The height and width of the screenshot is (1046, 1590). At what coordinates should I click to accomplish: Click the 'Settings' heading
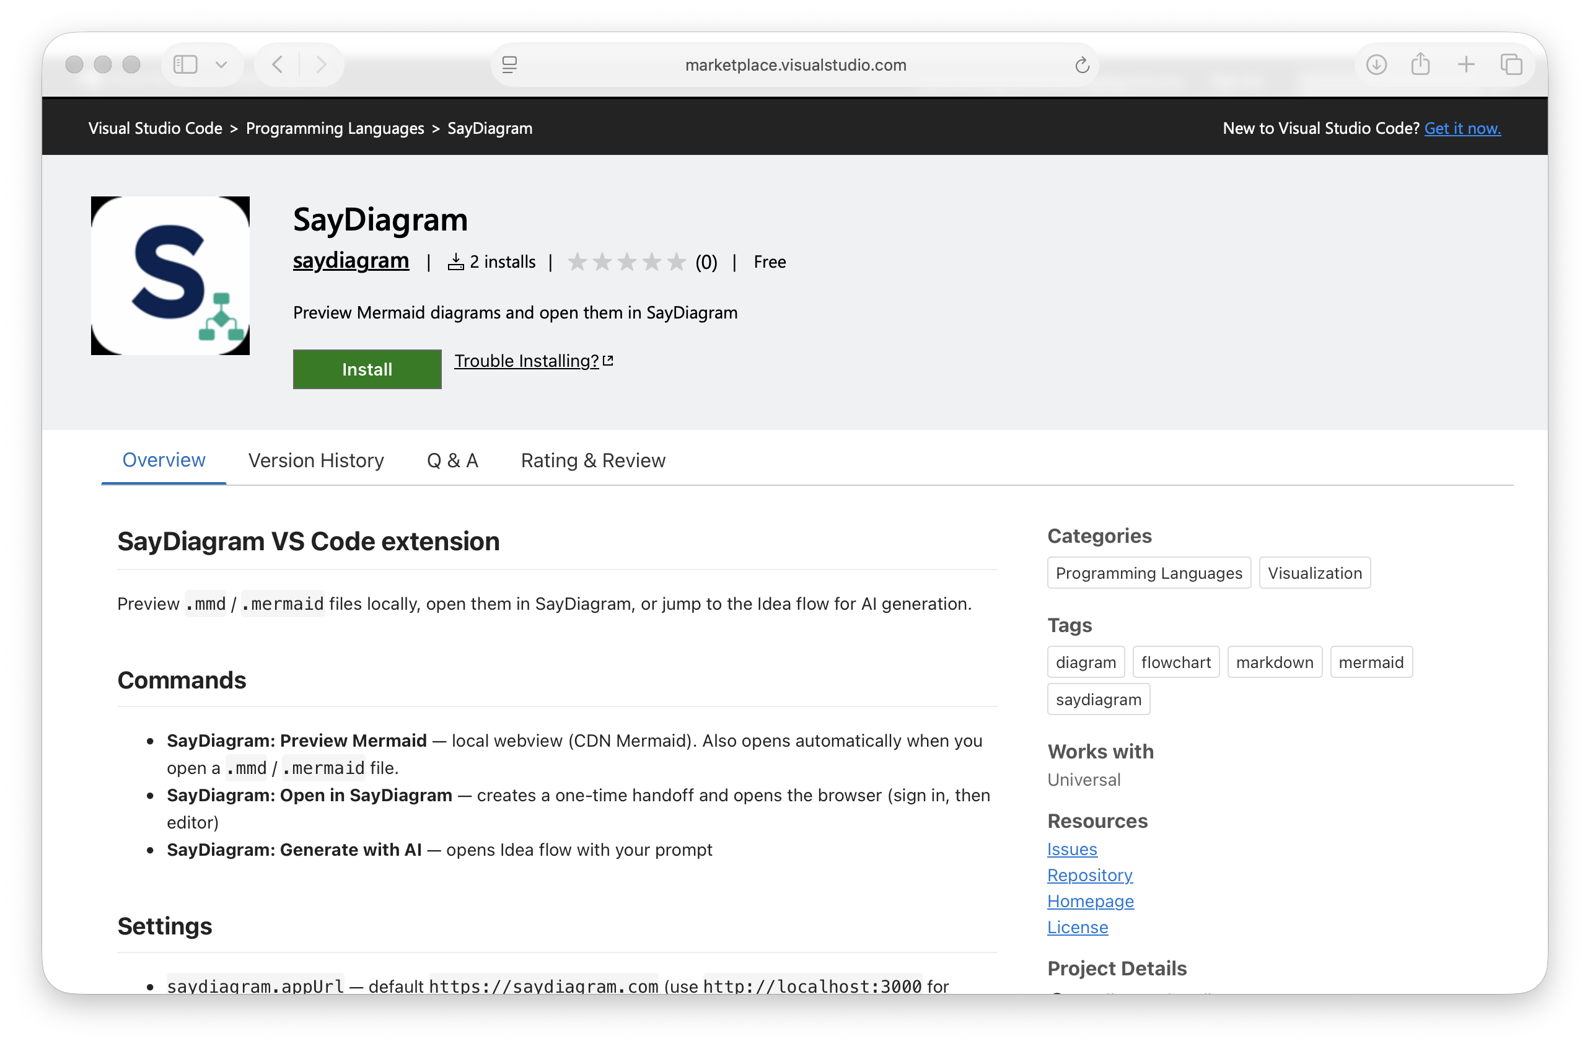[x=164, y=926]
